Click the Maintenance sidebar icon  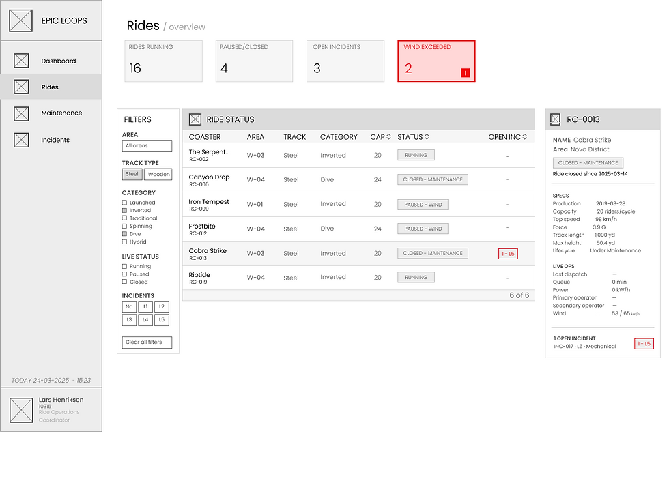[x=21, y=113]
